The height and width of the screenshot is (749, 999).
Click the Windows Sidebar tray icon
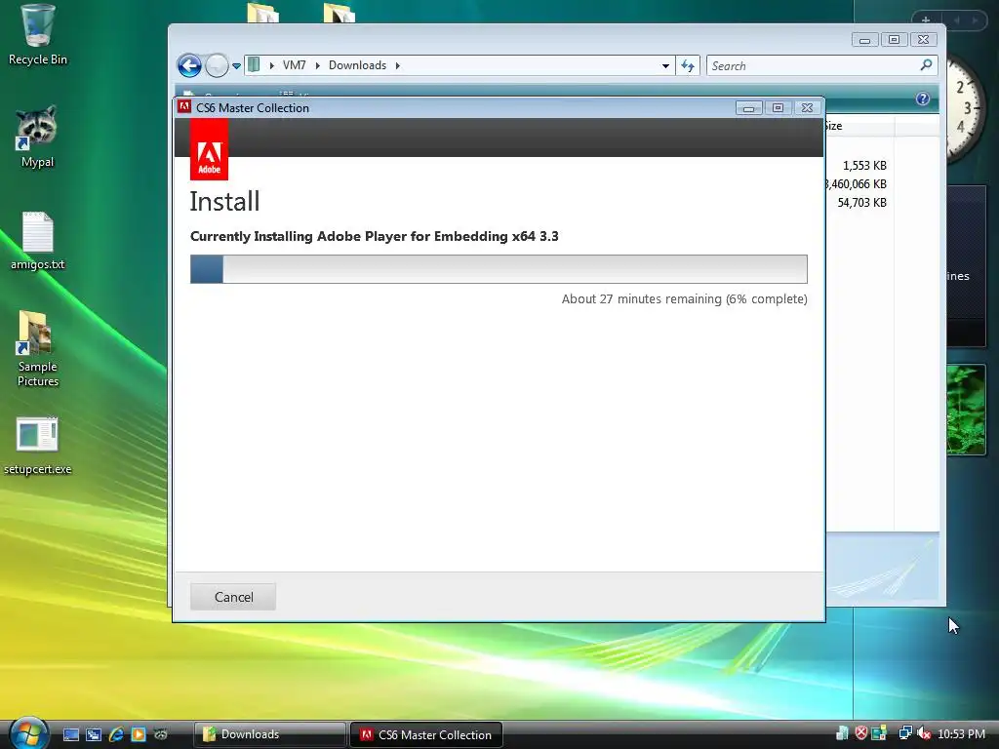coord(879,733)
